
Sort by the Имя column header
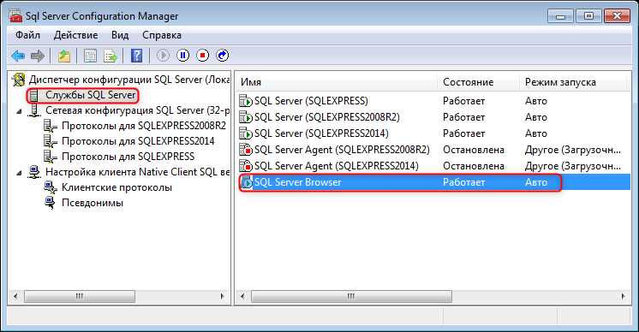tap(337, 82)
